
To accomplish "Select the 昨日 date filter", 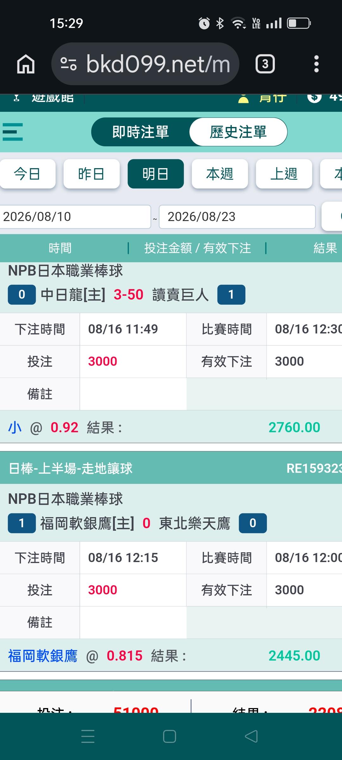I will (92, 174).
